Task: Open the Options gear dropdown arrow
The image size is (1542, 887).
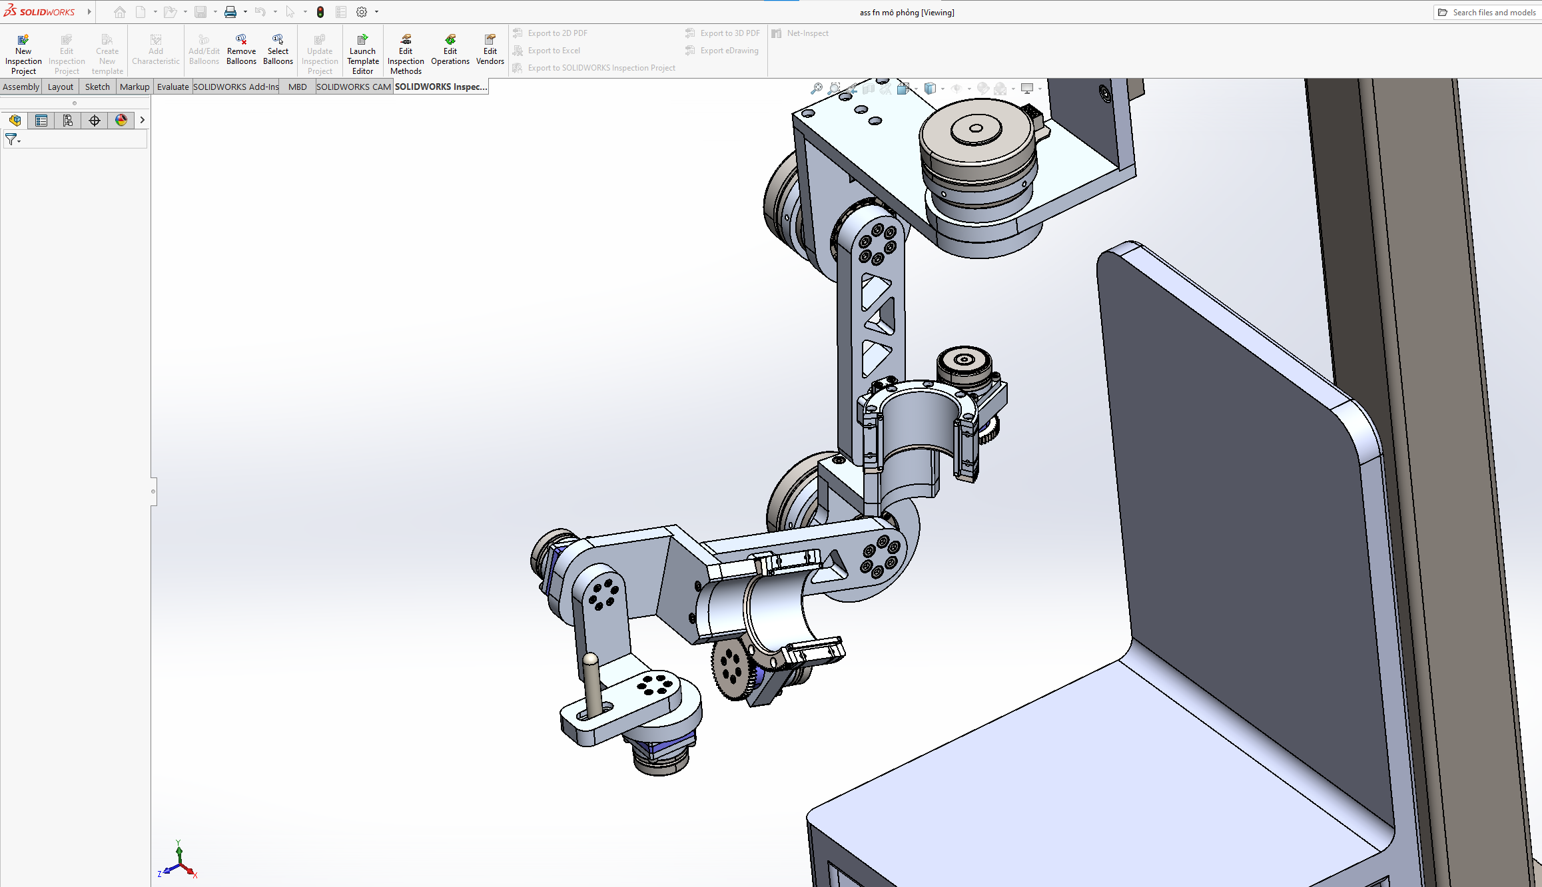Action: click(x=376, y=12)
